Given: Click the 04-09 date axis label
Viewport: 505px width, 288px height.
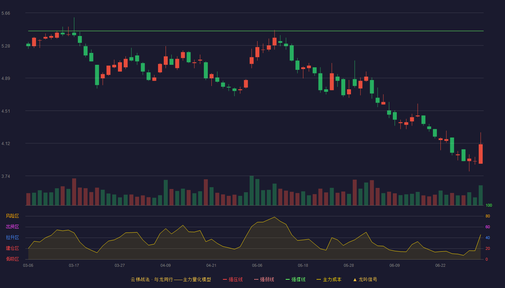Looking at the screenshot, I should click(x=166, y=265).
